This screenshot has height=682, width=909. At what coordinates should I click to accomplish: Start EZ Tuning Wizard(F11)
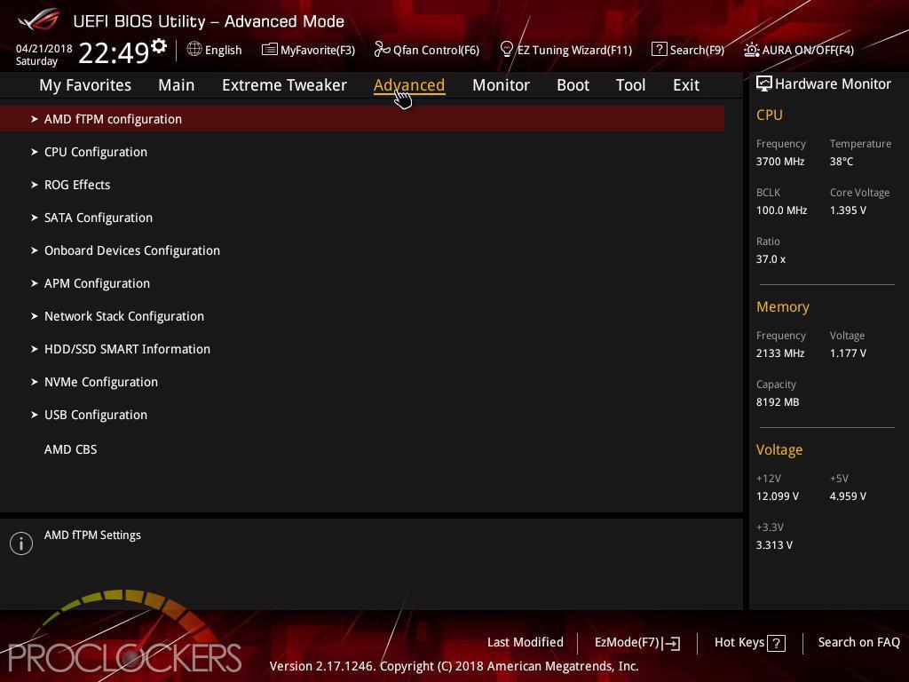pyautogui.click(x=574, y=50)
